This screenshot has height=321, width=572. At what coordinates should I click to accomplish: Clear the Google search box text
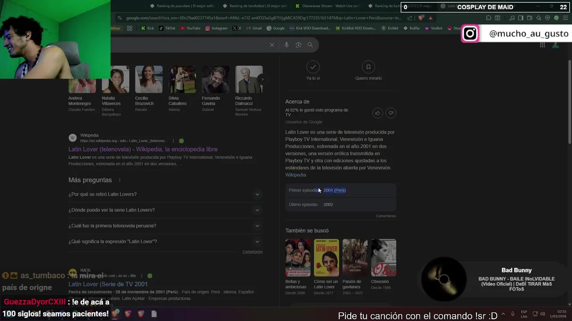click(x=272, y=45)
